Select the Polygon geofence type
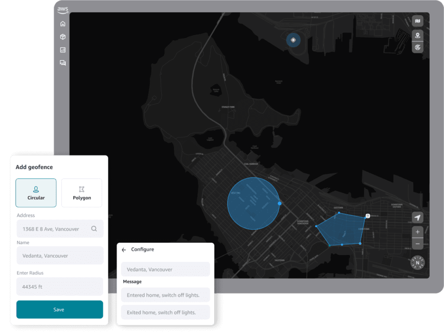Image resolution: width=444 pixels, height=333 pixels. pyautogui.click(x=82, y=193)
